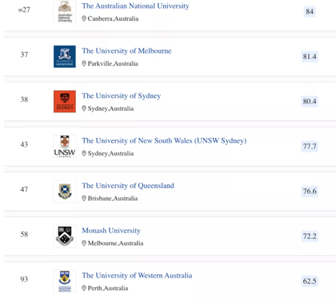Click the University of Melbourne logo
Viewport: 336px width, 299px height.
coord(65,57)
